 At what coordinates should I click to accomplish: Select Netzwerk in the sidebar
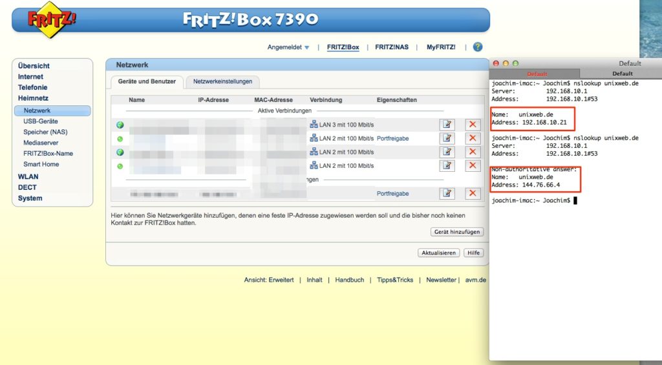tap(52, 110)
